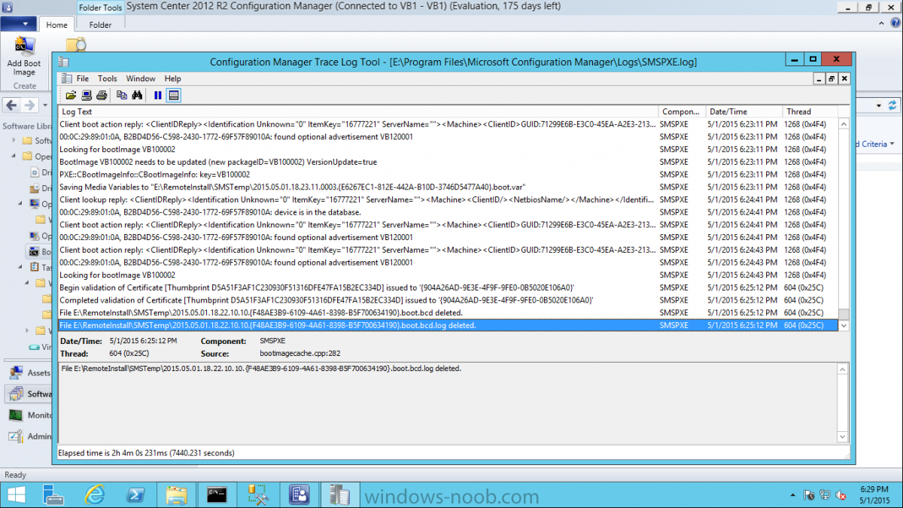Open File Explorer from the taskbar
This screenshot has width=903, height=508.
pos(176,494)
